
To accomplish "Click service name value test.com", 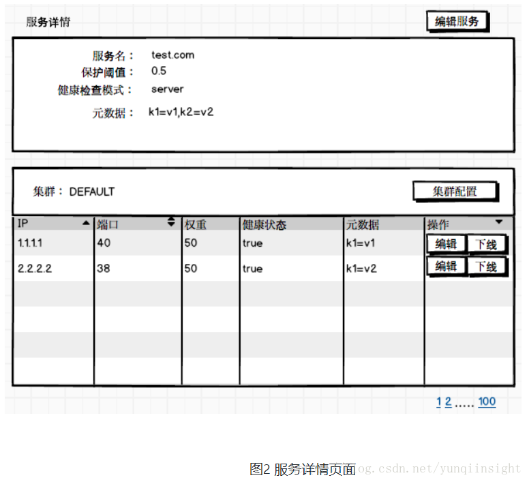I will 172,55.
